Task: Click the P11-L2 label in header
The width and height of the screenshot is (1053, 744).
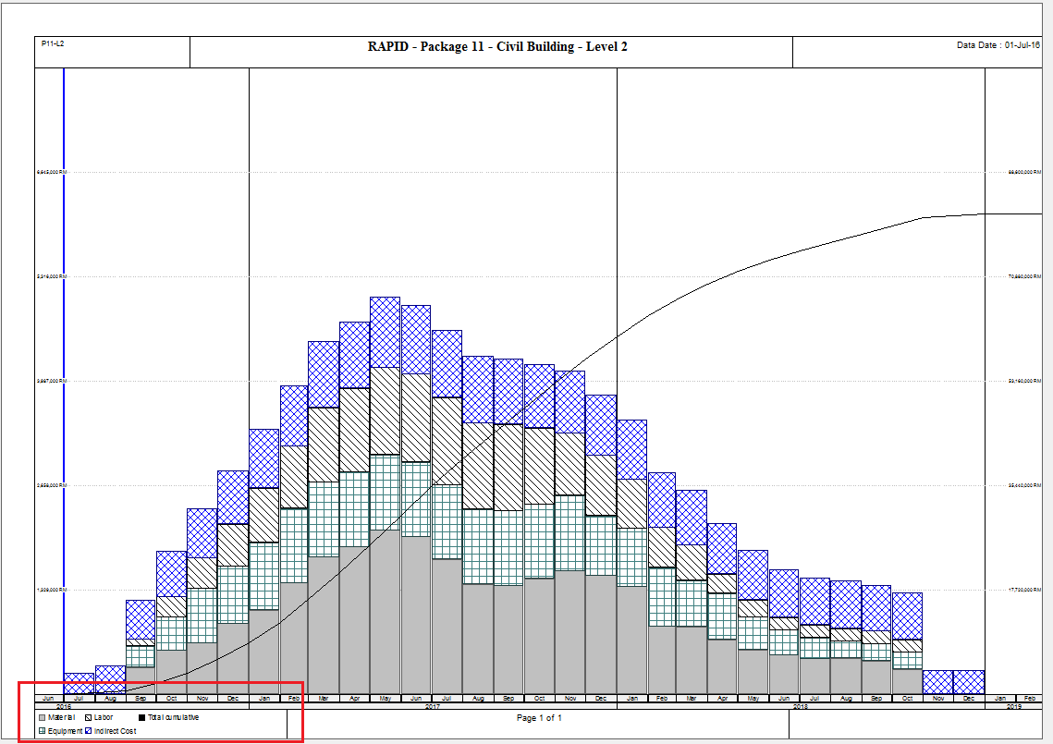Action: click(53, 43)
